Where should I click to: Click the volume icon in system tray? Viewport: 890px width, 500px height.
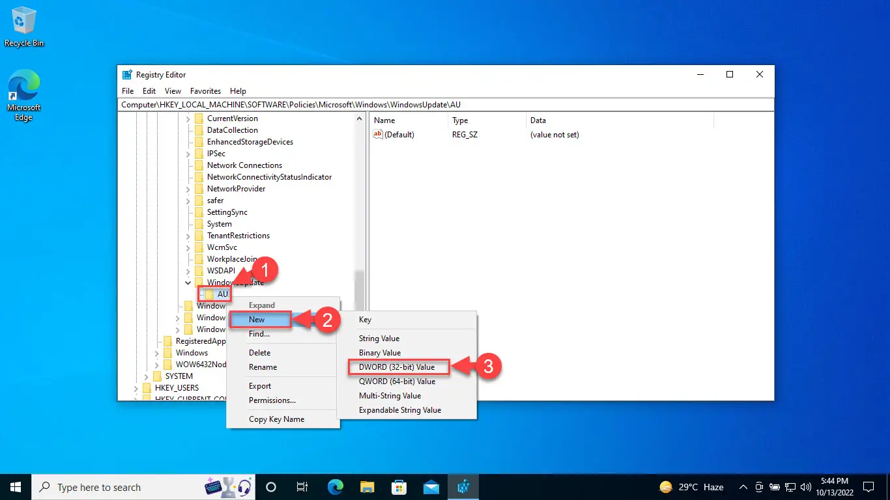(805, 487)
